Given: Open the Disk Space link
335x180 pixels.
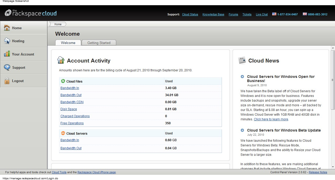Looking at the screenshot, I should point(69,109).
